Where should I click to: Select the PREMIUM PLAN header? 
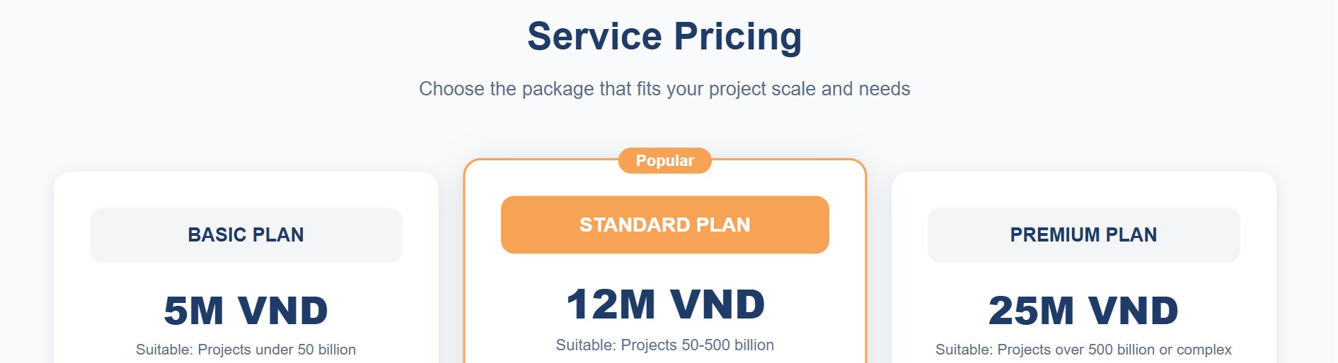pyautogui.click(x=1083, y=234)
